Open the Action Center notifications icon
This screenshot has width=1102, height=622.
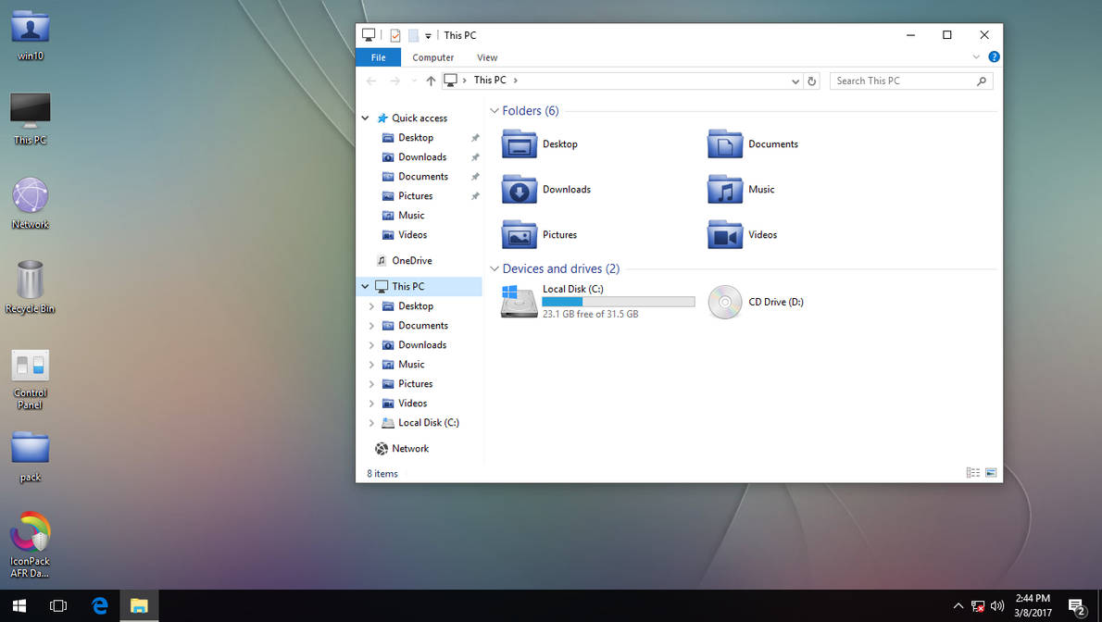click(1077, 606)
